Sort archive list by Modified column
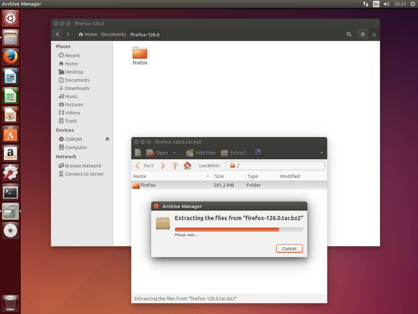Viewport: 418px width, 314px height. (302, 176)
